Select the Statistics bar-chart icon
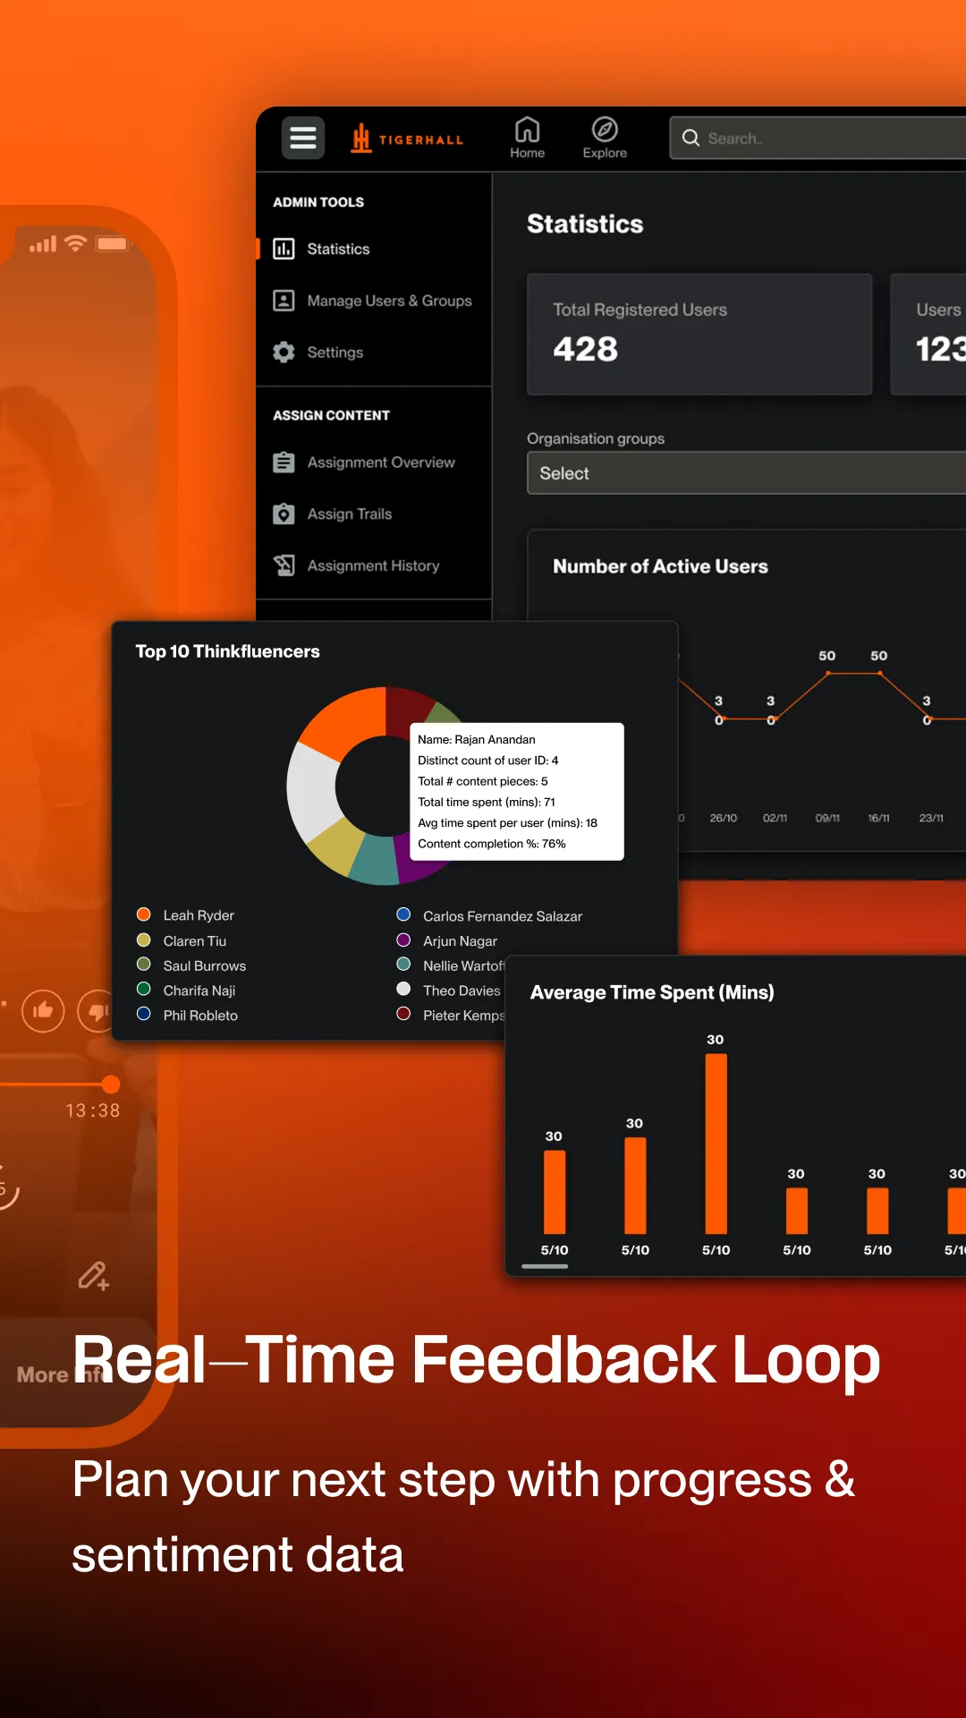Screen dimensions: 966x1718 [284, 249]
